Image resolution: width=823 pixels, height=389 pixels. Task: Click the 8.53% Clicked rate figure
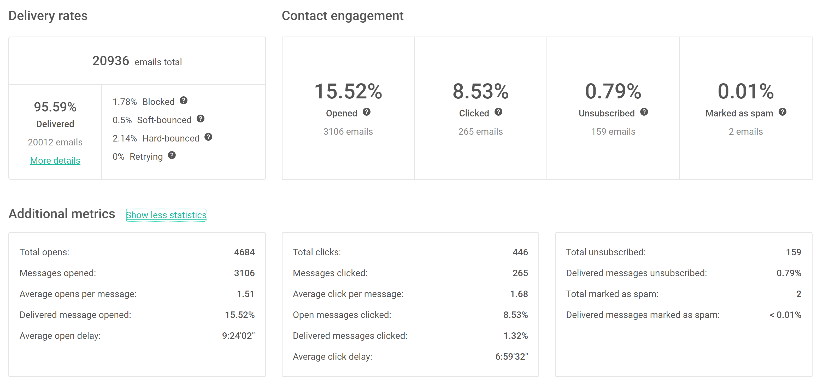point(480,91)
